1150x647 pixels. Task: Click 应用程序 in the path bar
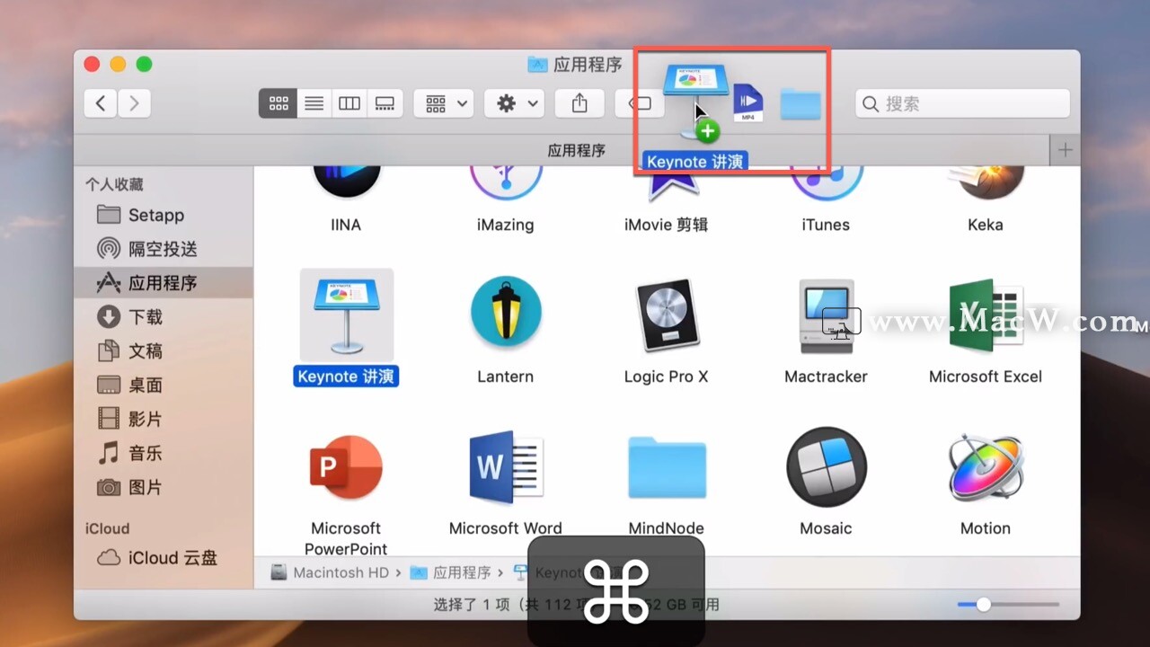451,572
